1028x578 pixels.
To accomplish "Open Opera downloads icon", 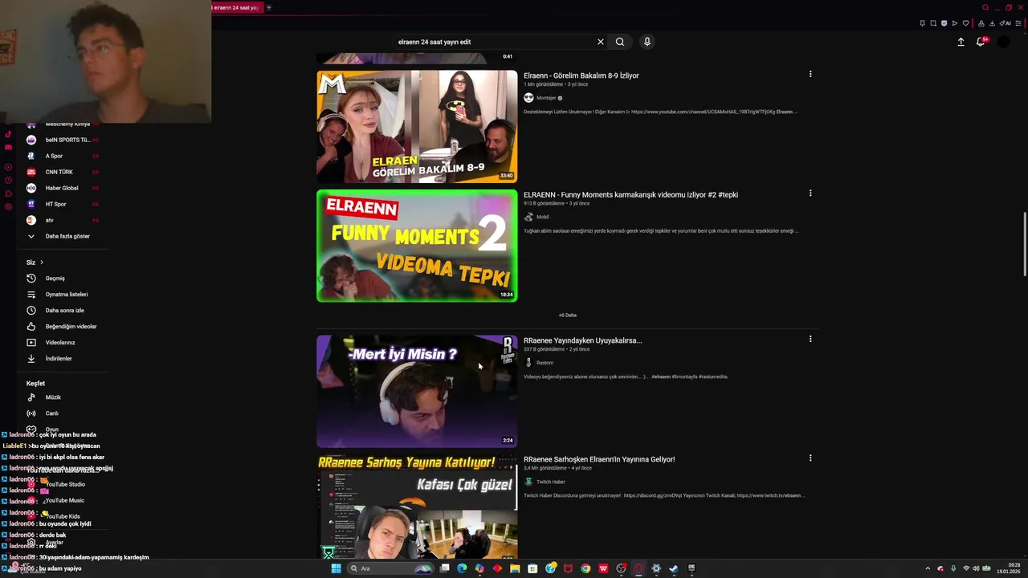I will click(992, 23).
